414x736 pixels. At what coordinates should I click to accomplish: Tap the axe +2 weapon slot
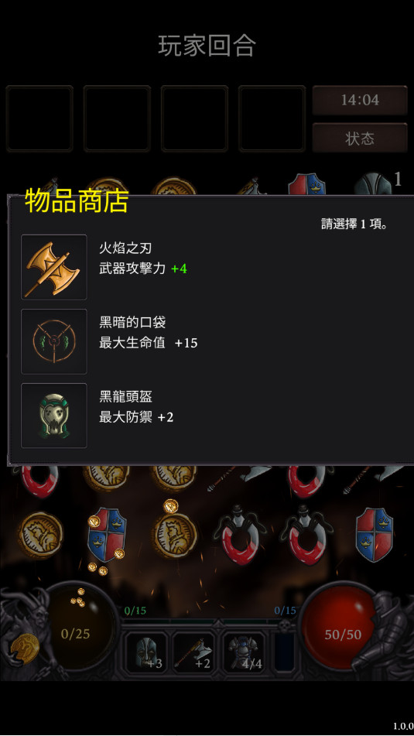(x=194, y=652)
